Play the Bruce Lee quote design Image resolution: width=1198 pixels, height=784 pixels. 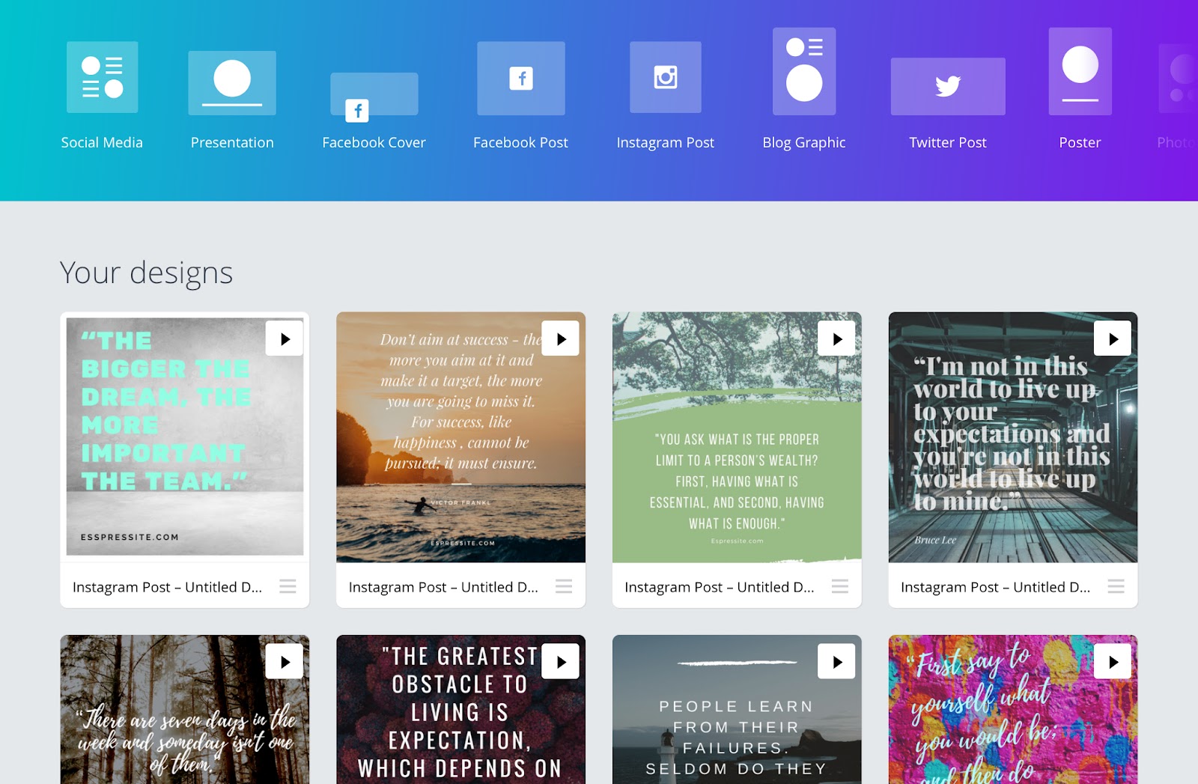point(1113,338)
